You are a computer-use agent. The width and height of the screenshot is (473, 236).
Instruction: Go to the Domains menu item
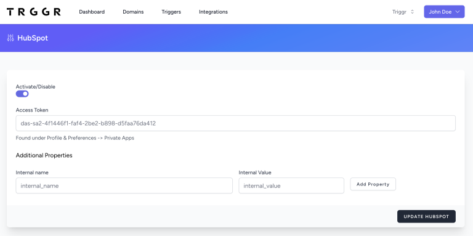[133, 12]
